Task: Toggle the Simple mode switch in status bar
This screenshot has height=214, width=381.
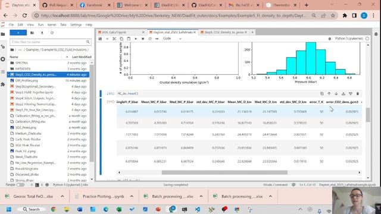Action: tap(20, 185)
